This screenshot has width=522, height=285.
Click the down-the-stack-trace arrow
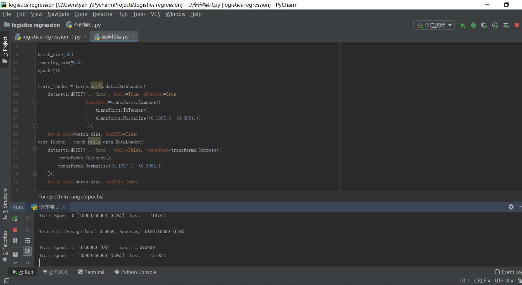[x=27, y=230]
